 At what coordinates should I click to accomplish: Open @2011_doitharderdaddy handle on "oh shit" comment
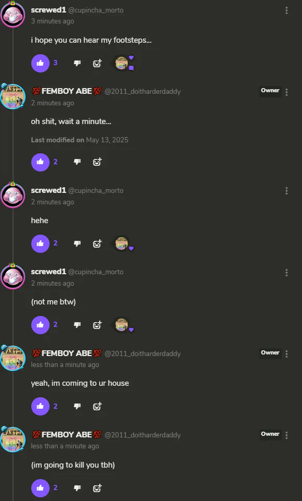[x=142, y=91]
